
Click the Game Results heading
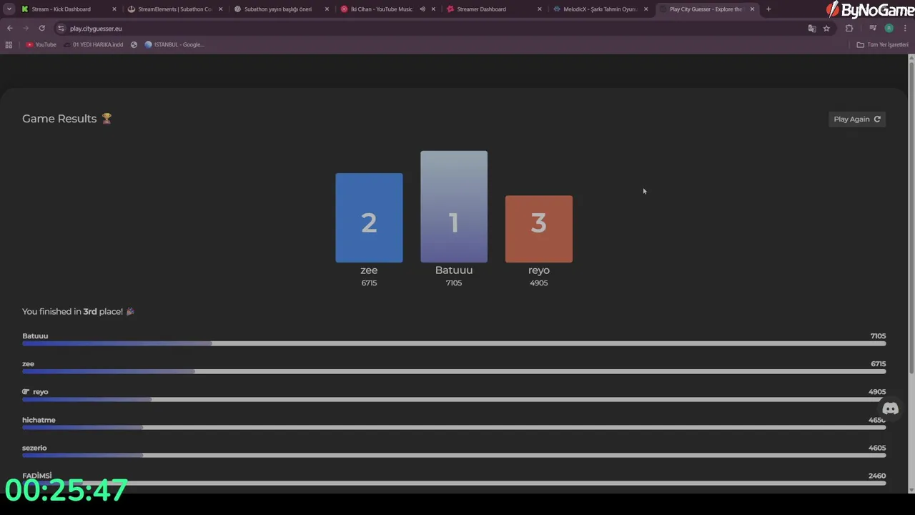coord(59,119)
